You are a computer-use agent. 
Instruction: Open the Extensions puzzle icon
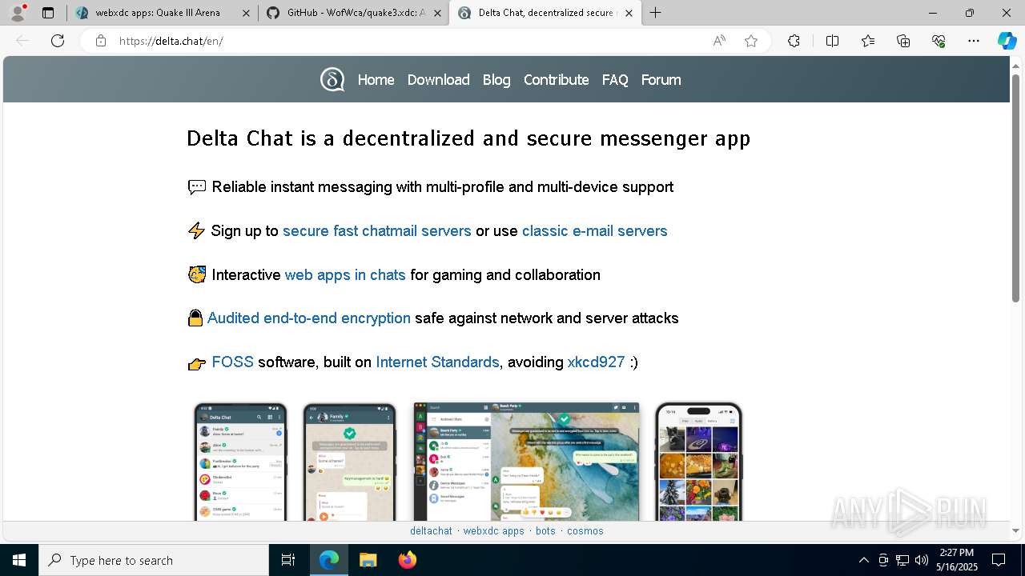[x=794, y=41]
